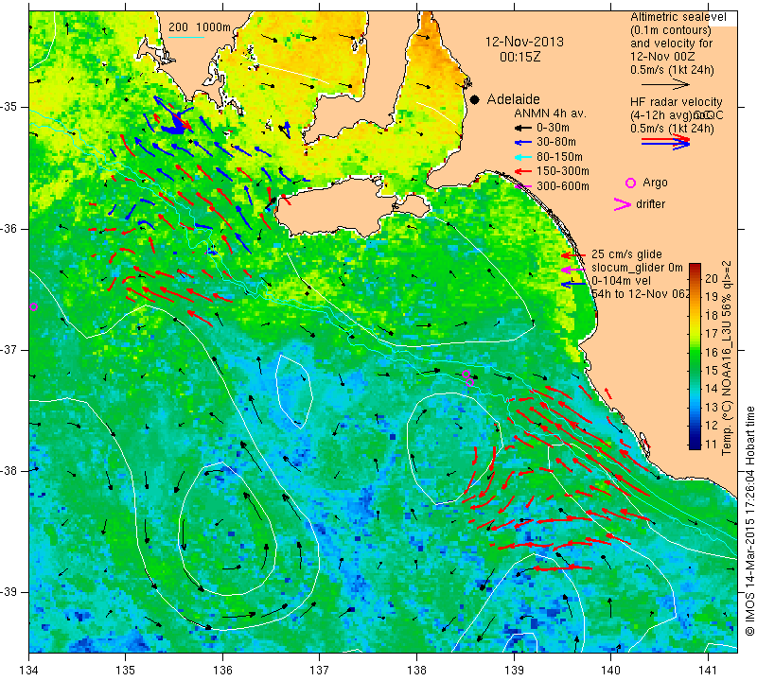Click the 'ANMN 4h av.' legend heading
The height and width of the screenshot is (681, 757).
pos(550,113)
